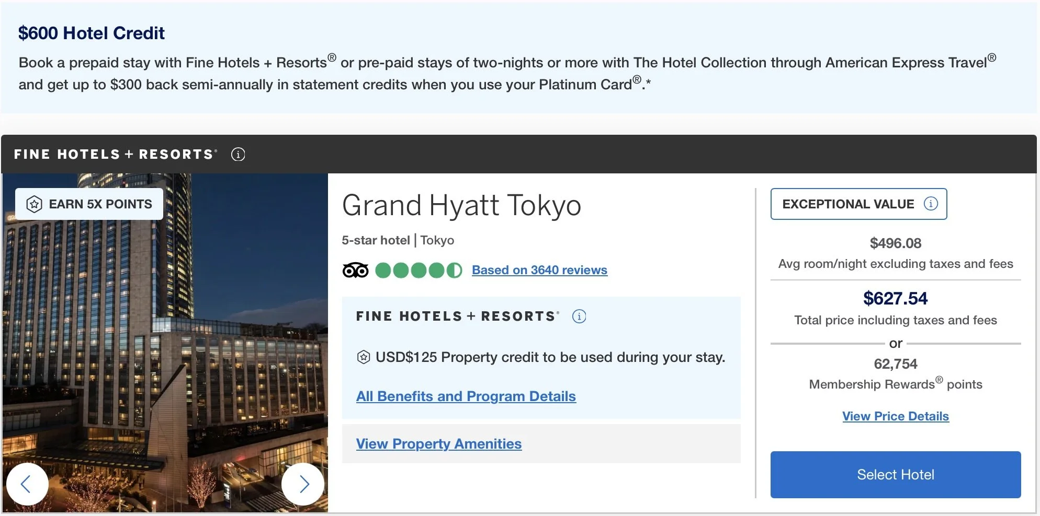Click the Membership Rewards points label
The image size is (1040, 516).
896,384
